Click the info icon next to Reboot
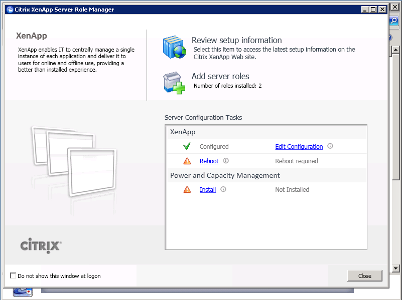This screenshot has width=402, height=300. [x=226, y=161]
